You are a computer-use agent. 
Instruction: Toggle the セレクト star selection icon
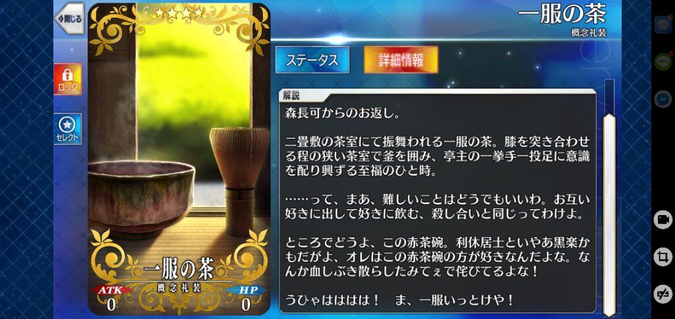click(68, 129)
